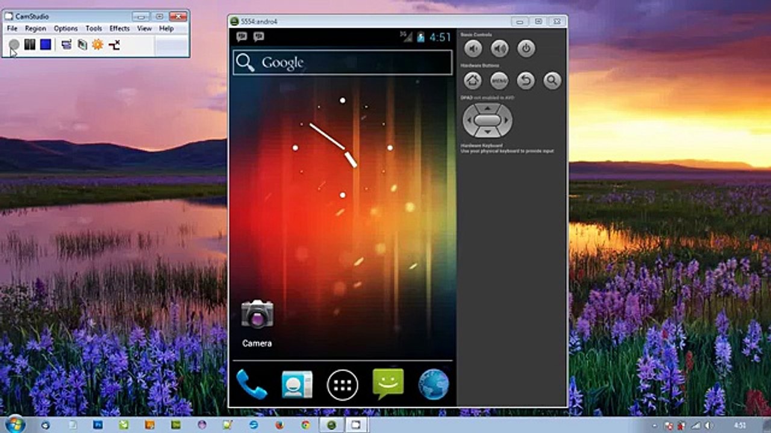Click the DPAD down arrow
Viewport: 771px width, 433px height.
click(x=488, y=132)
